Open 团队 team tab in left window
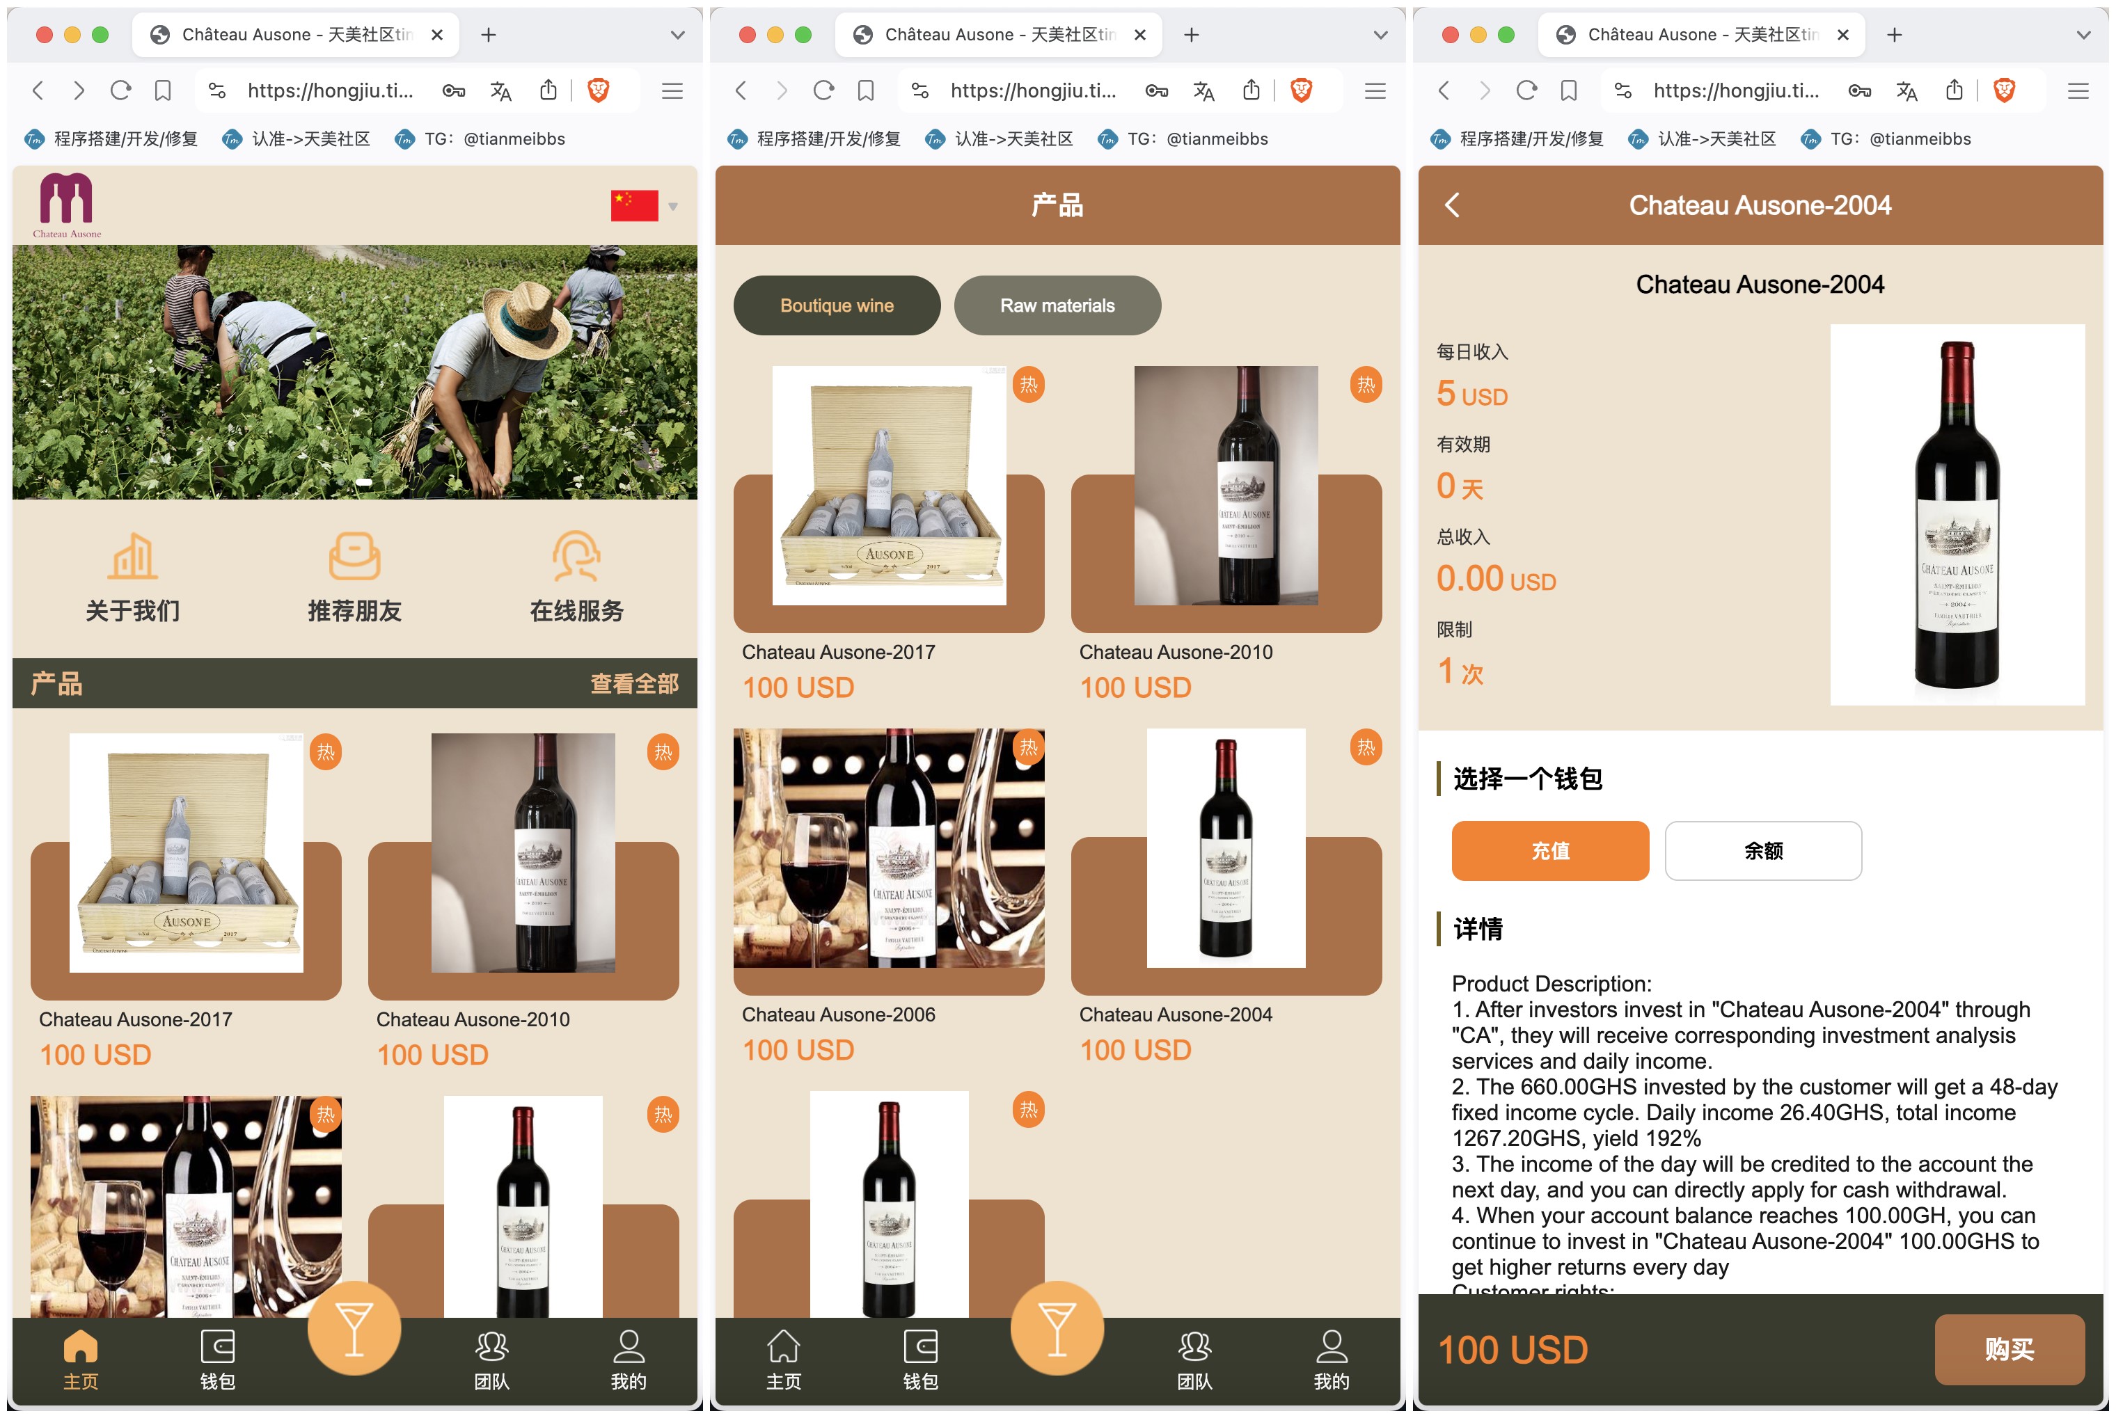This screenshot has height=1418, width=2116. [491, 1360]
